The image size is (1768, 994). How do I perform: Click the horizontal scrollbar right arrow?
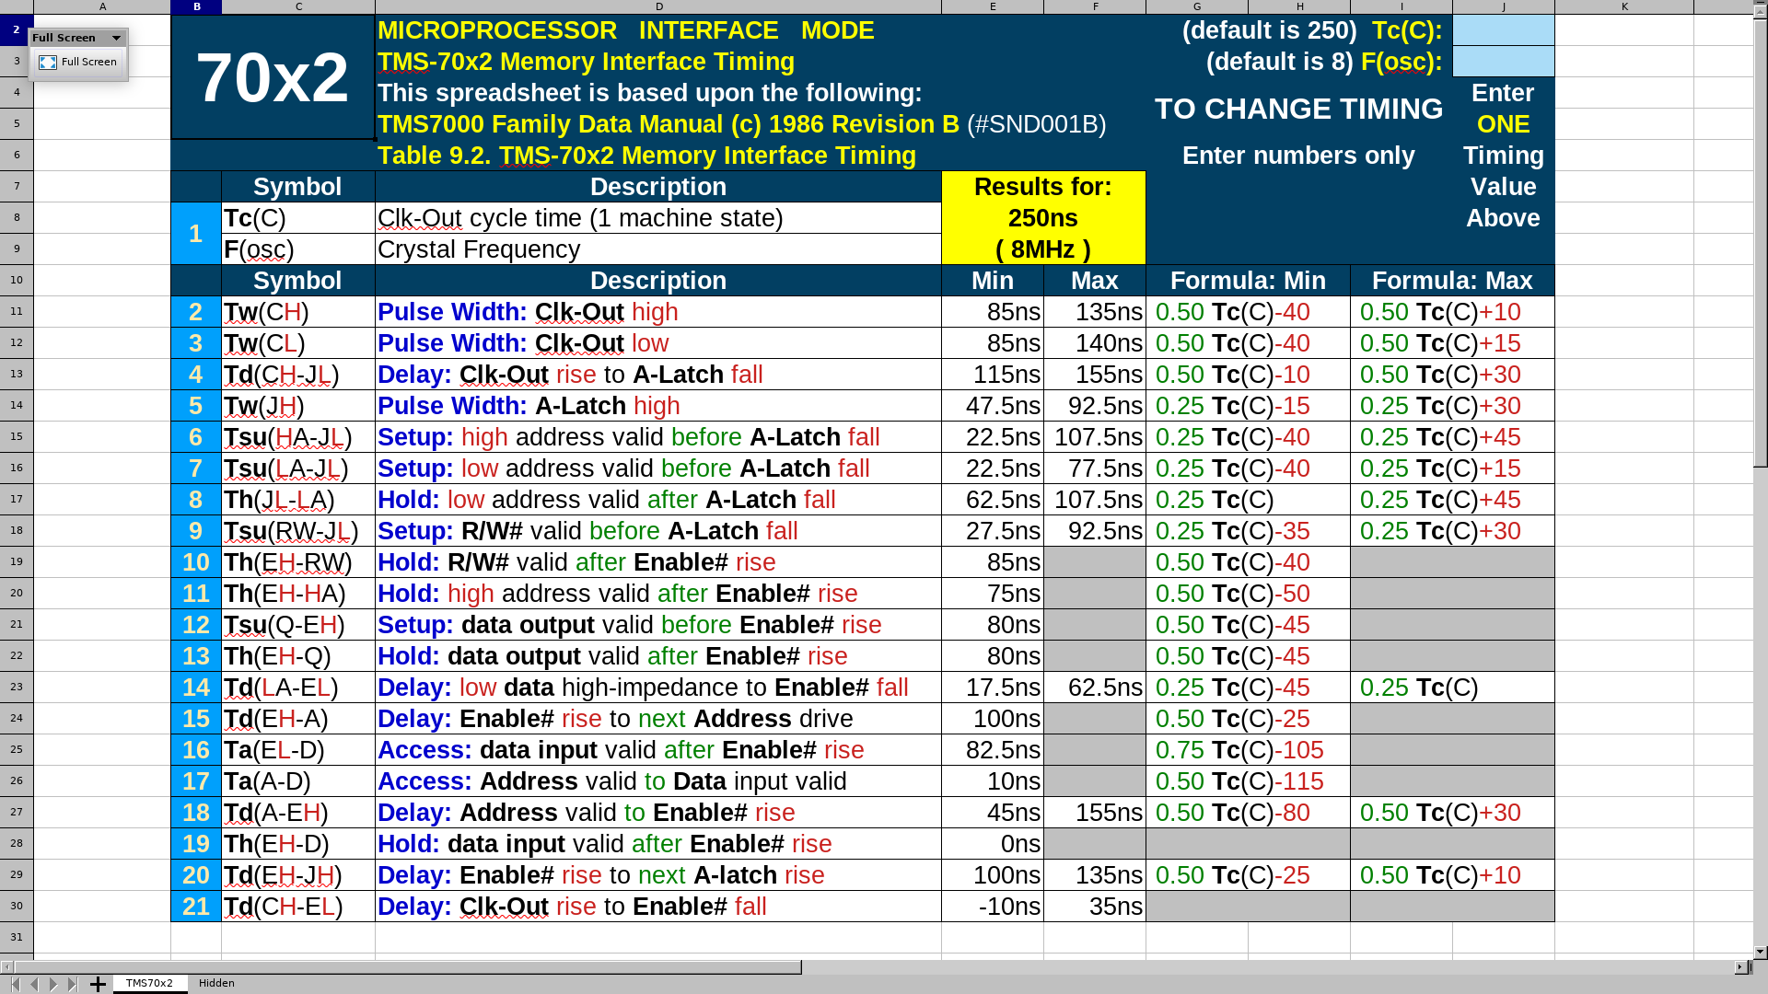point(1740,967)
